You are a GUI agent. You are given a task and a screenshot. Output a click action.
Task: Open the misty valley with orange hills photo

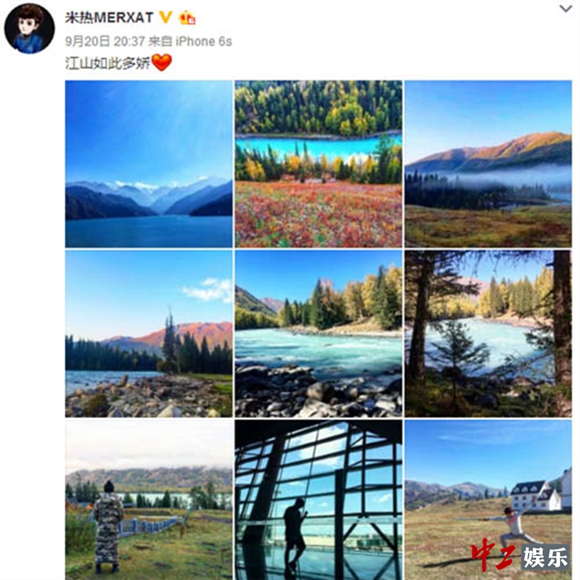pyautogui.click(x=488, y=164)
